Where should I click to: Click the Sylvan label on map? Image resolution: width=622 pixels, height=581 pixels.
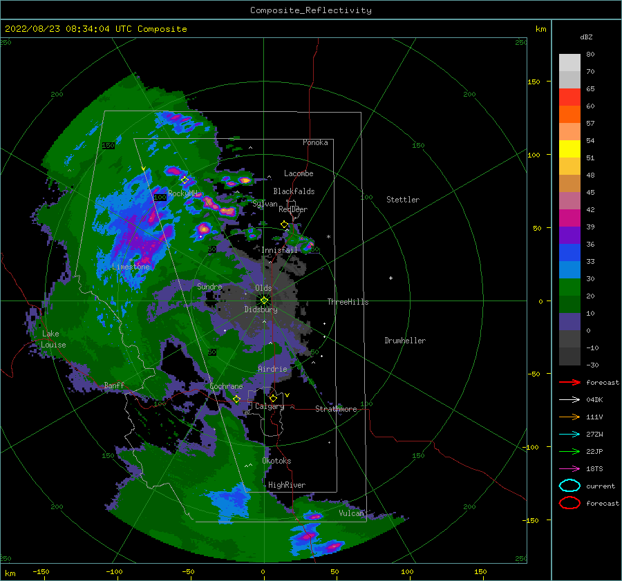(265, 204)
